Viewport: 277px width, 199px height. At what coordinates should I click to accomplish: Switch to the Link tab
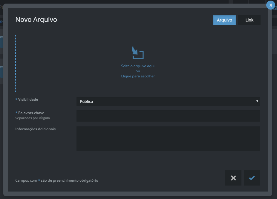click(249, 20)
